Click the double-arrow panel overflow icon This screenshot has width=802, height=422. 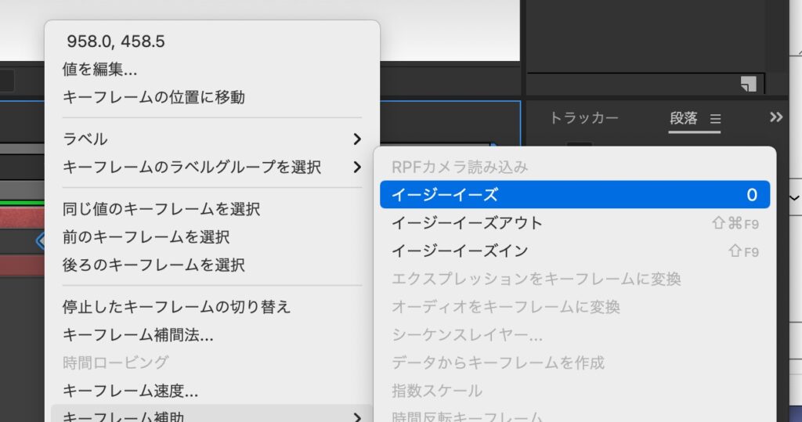776,117
